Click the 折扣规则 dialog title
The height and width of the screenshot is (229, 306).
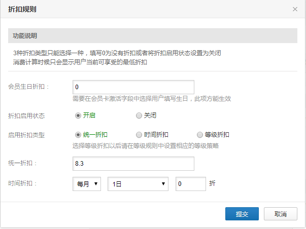(22, 9)
